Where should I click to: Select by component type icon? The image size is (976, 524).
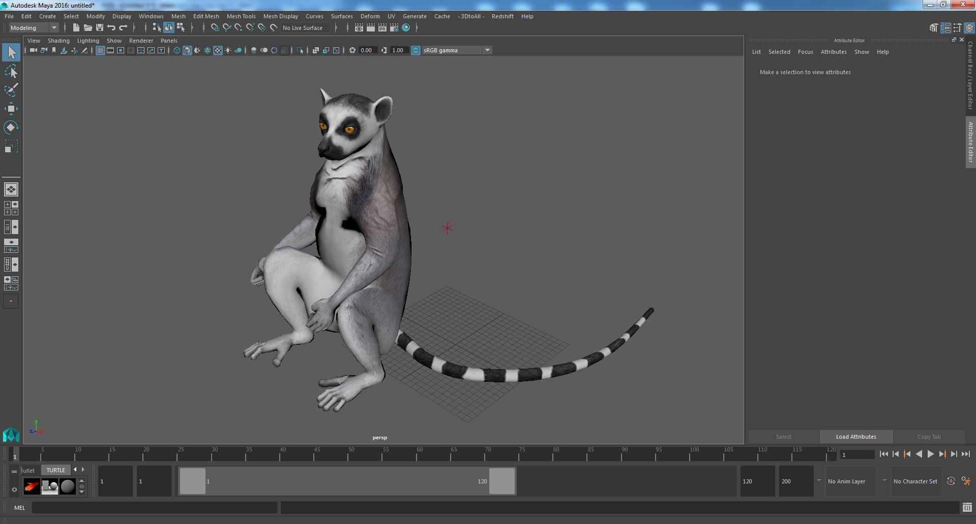tap(181, 28)
